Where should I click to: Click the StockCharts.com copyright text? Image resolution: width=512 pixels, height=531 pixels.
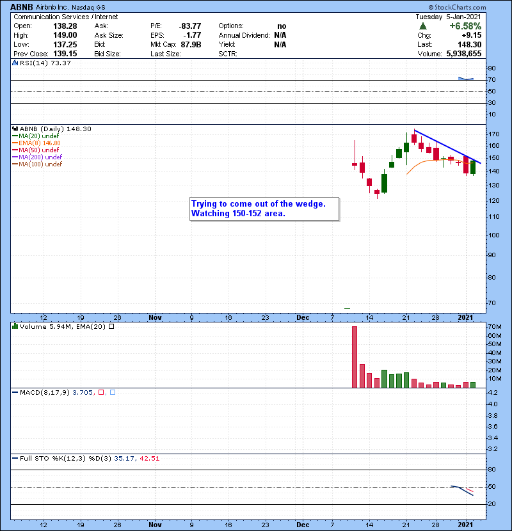click(457, 7)
